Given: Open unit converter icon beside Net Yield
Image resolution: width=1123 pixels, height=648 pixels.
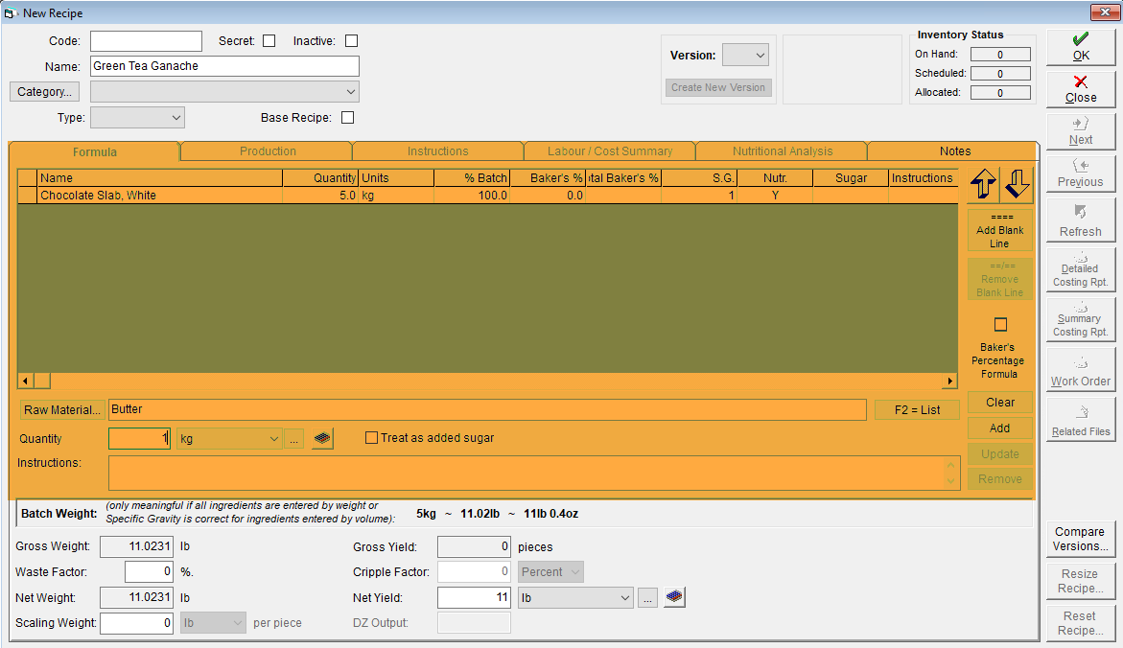Looking at the screenshot, I should click(674, 597).
